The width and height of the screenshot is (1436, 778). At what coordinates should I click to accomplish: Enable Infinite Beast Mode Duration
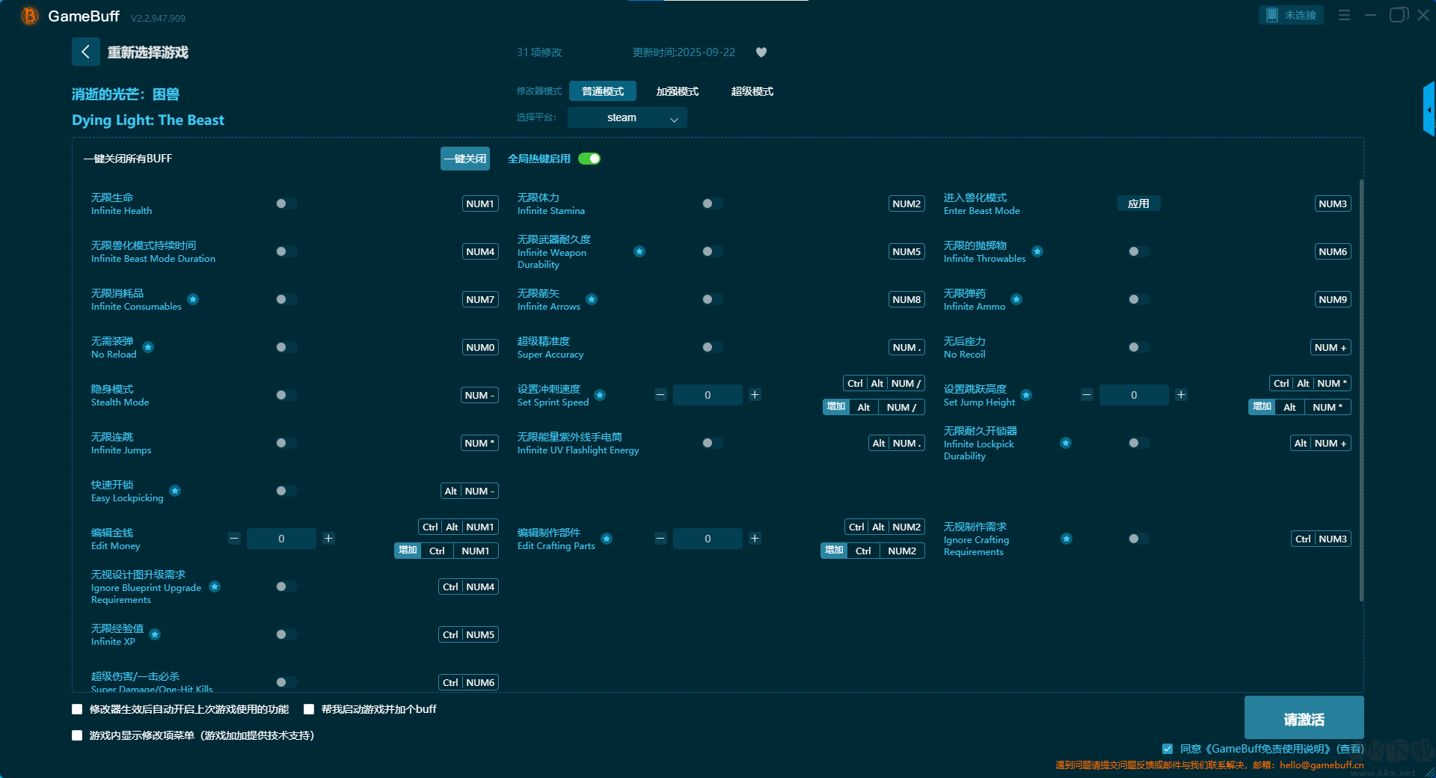tap(286, 251)
